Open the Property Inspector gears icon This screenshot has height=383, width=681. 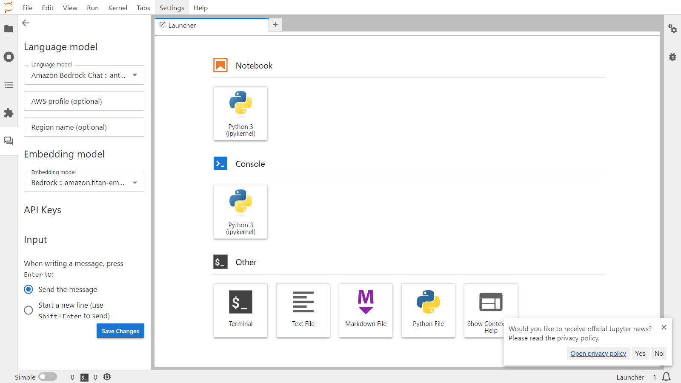click(x=672, y=29)
